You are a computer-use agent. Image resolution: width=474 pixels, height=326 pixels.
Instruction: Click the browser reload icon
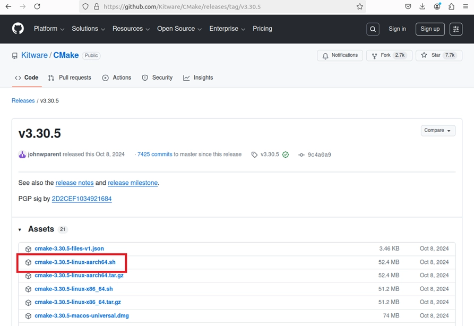click(37, 7)
